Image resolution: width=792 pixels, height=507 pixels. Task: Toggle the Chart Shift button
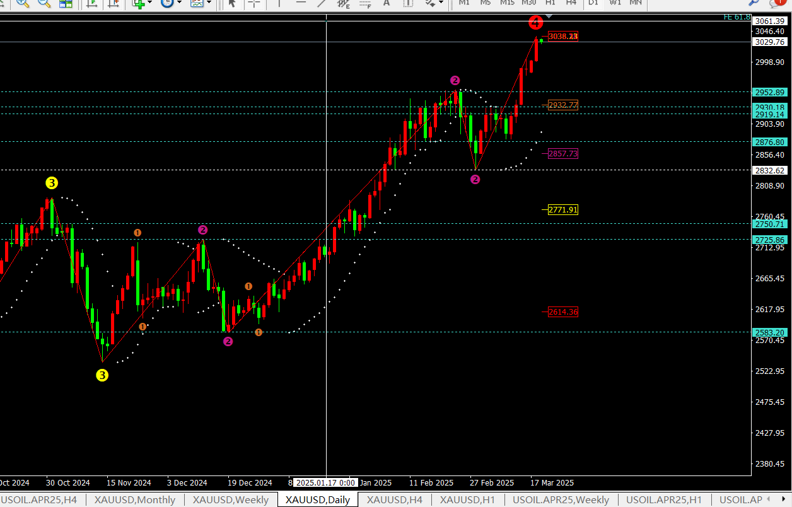click(113, 3)
